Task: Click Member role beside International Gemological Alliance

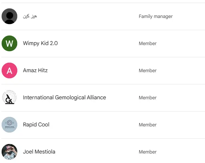Action: coord(148,98)
